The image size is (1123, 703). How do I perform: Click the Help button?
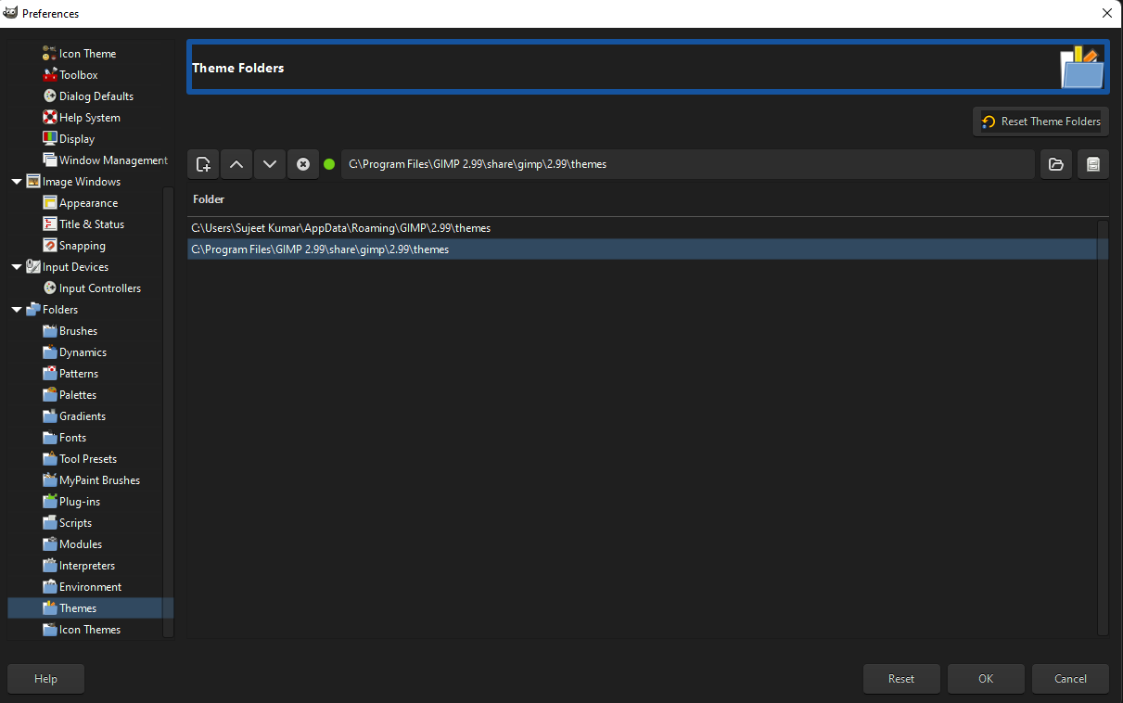click(x=45, y=679)
